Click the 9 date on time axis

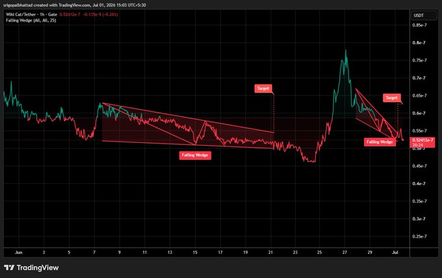point(119,253)
